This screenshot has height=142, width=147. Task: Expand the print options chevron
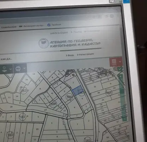(x=24, y=68)
